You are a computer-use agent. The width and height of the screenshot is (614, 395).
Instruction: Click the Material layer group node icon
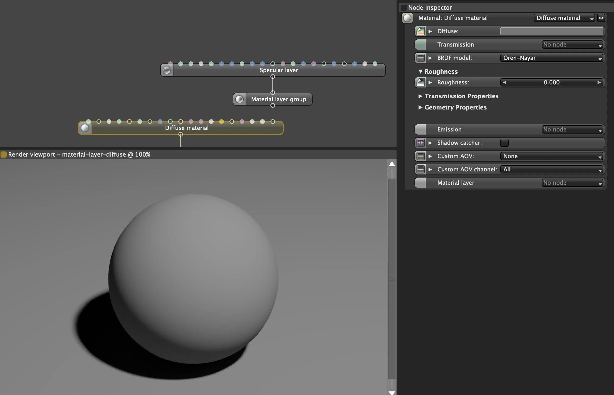tap(239, 99)
